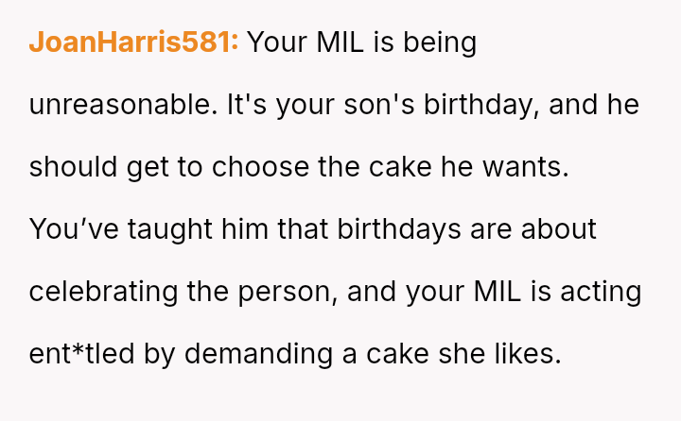This screenshot has width=681, height=421.
Task: Click the capitalized "Your" after the username
Action: pos(277,42)
